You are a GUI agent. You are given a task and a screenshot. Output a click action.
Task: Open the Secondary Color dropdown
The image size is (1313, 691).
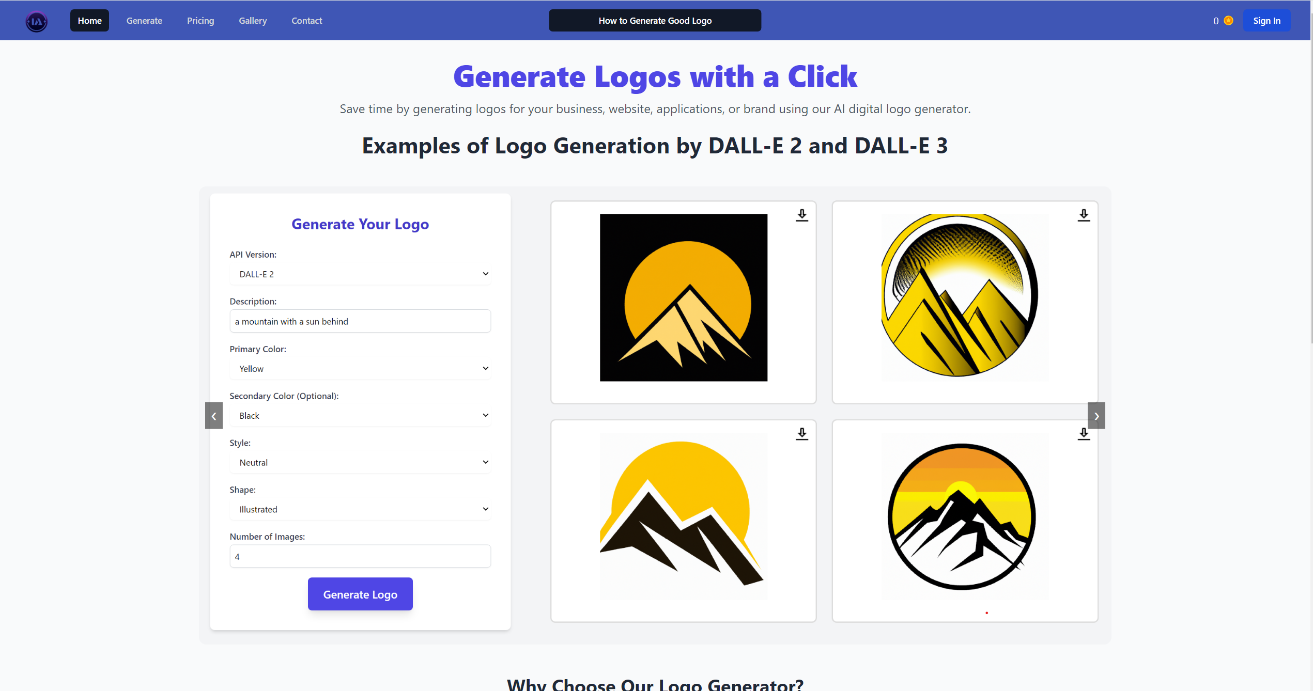[x=360, y=416]
